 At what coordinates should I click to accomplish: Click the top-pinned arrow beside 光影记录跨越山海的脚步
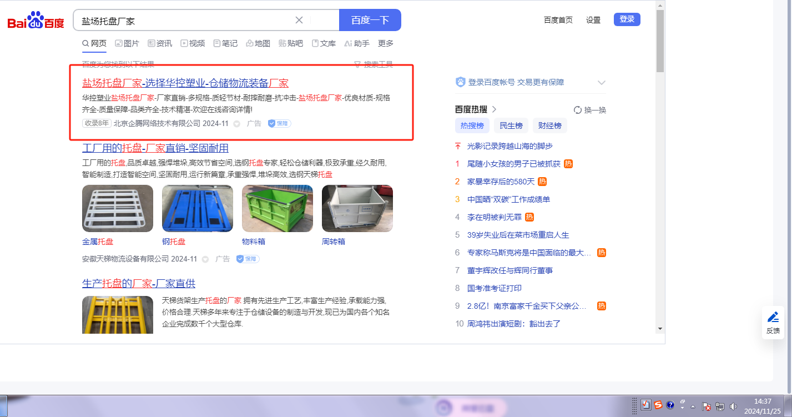click(x=458, y=146)
